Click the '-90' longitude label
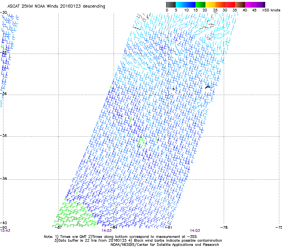The height and width of the screenshot is (247, 282). (3, 227)
